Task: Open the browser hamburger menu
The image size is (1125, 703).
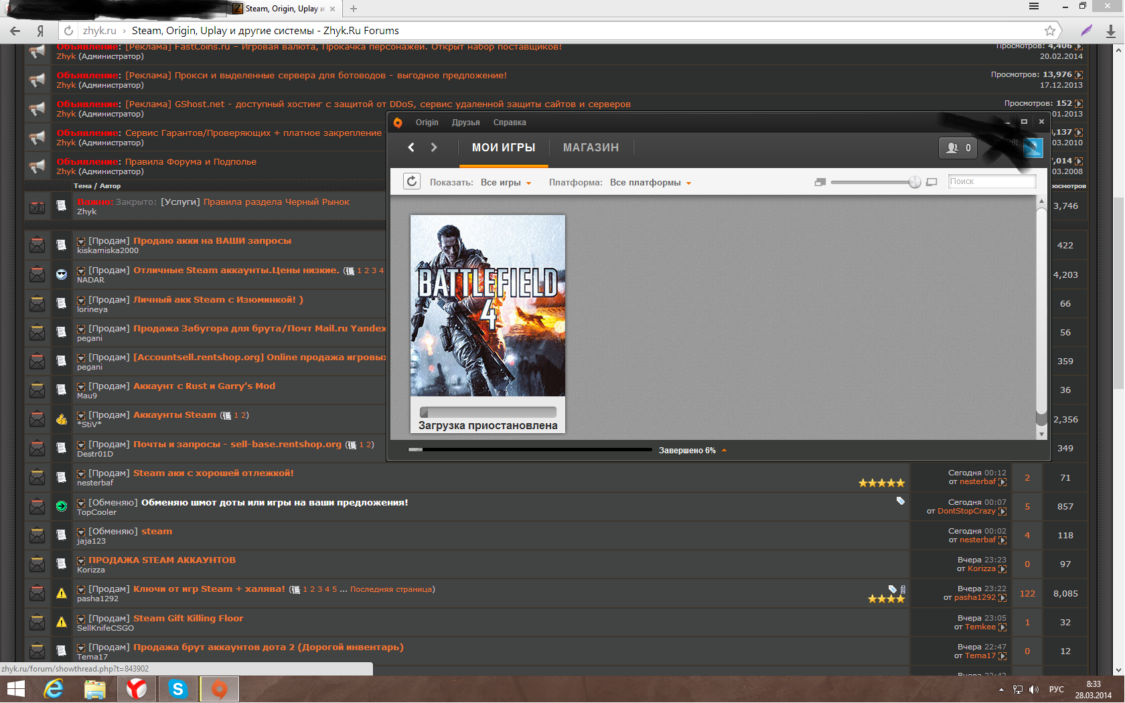Action: click(x=1034, y=6)
